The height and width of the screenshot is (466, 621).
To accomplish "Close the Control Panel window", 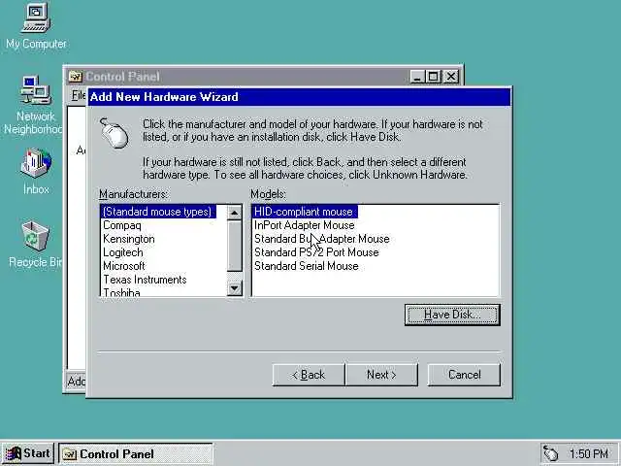I will click(450, 76).
